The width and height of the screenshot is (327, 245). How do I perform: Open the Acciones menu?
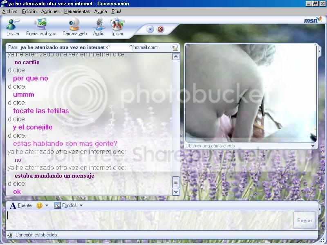coord(50,11)
